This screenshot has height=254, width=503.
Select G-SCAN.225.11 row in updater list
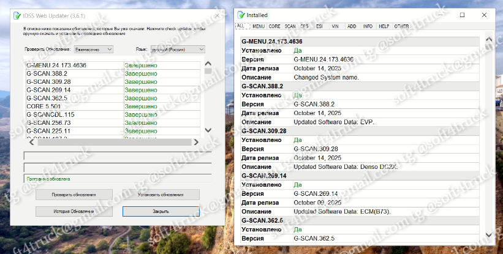coord(113,131)
